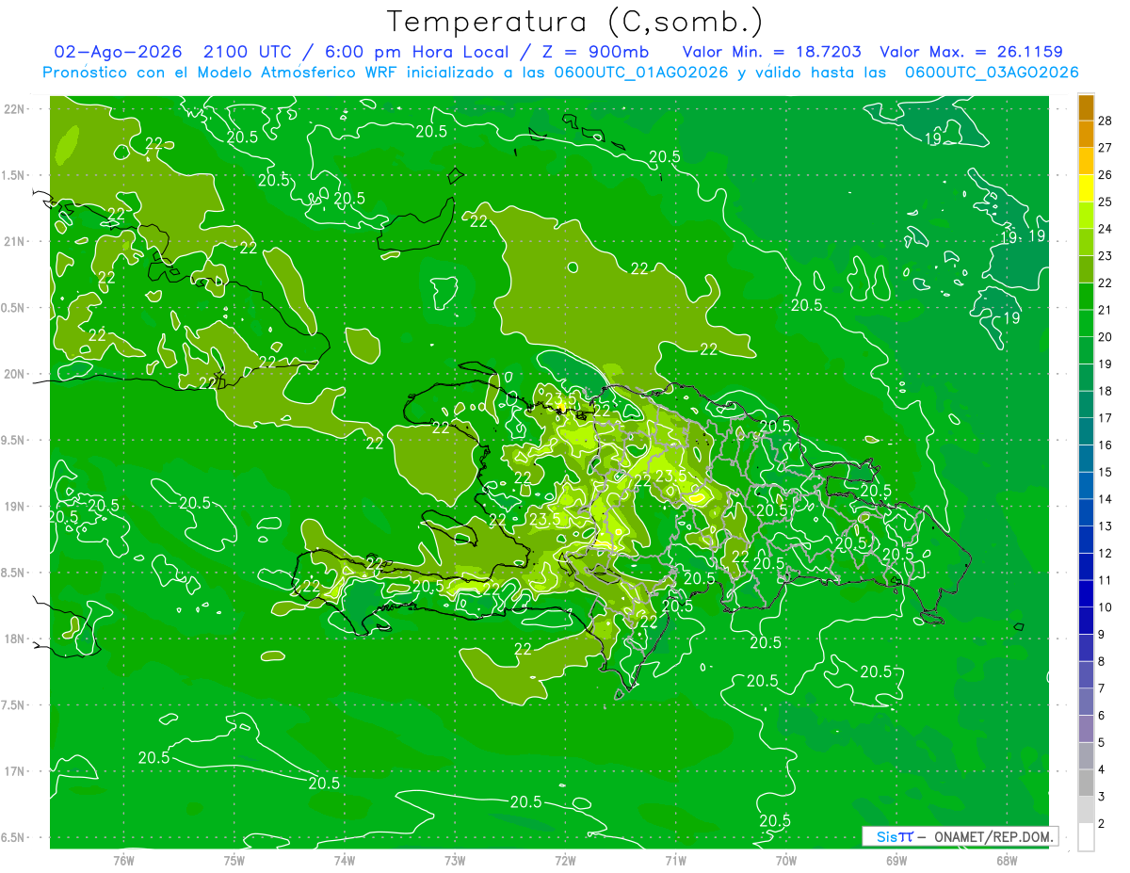
Task: Click the 18N latitude axis label
Action: (x=14, y=639)
